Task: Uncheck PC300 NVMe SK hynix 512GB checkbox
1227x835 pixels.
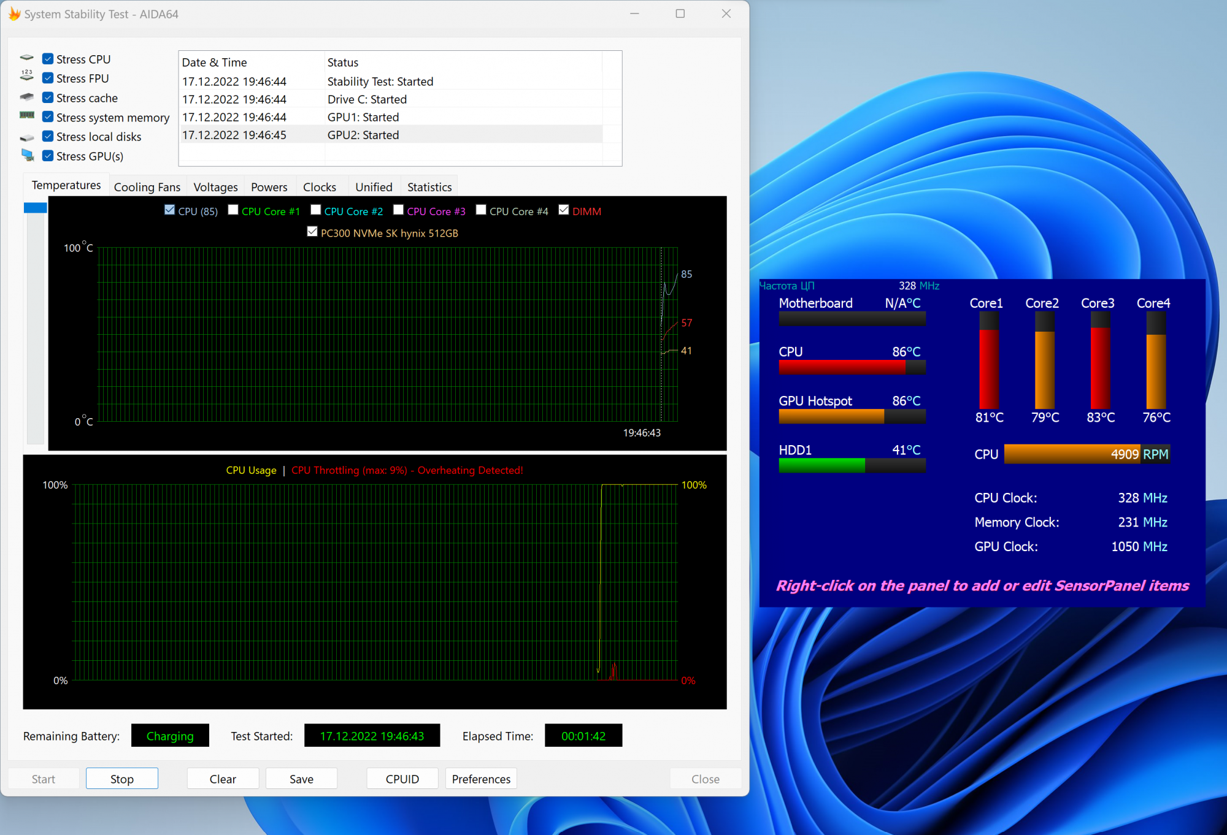Action: 312,232
